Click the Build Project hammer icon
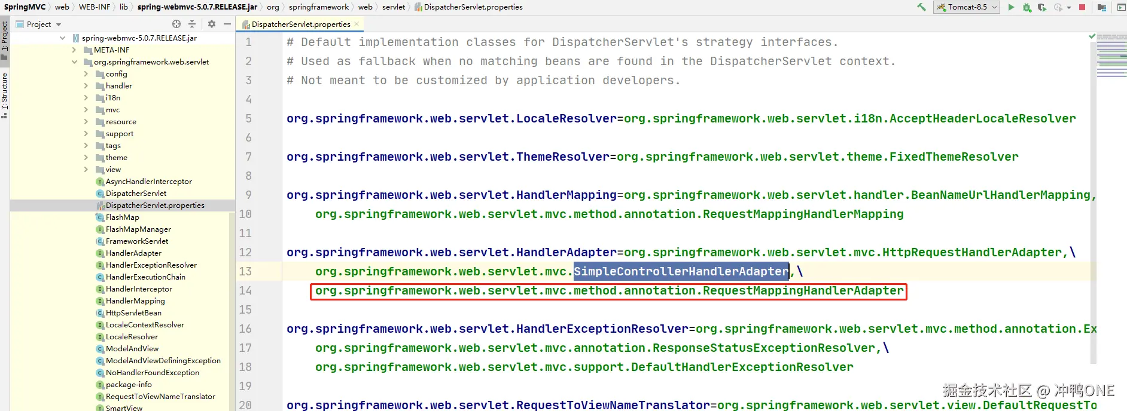 point(921,7)
